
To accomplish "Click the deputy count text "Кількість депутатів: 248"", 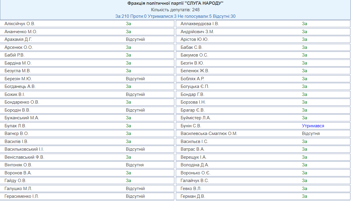I will [x=175, y=10].
